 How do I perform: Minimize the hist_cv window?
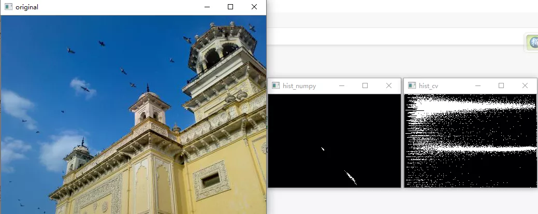477,85
